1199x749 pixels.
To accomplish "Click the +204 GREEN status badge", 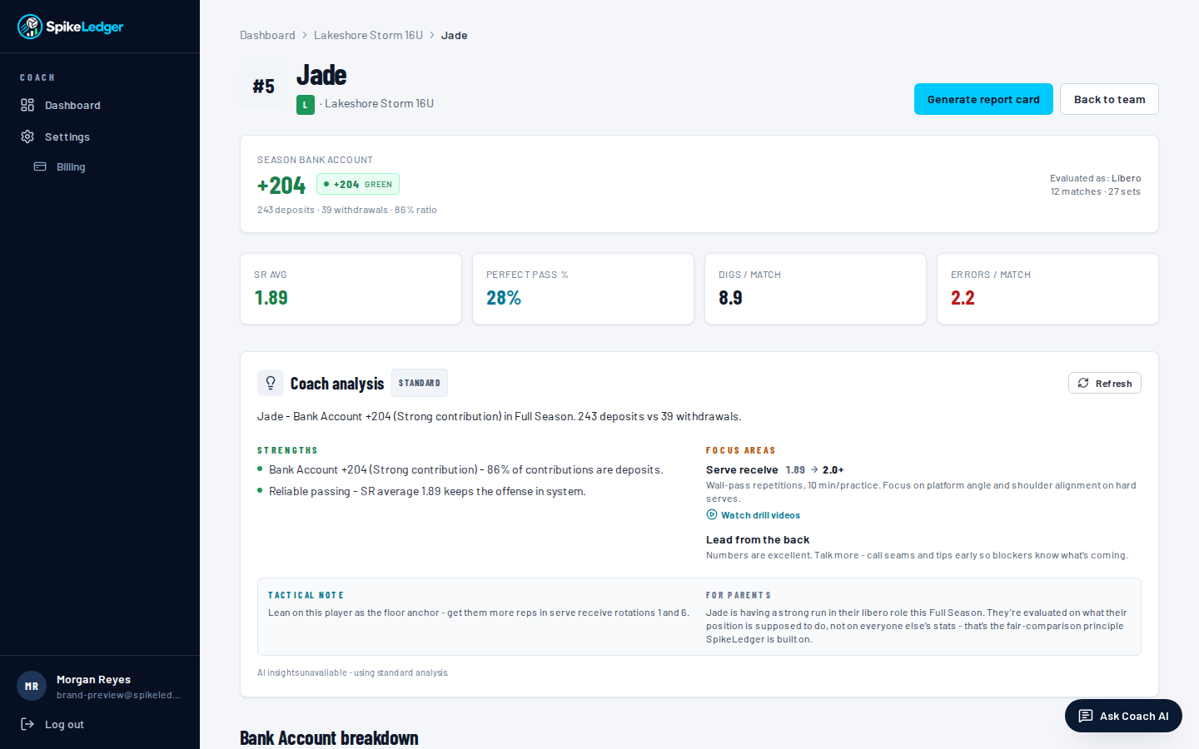I will 358,184.
